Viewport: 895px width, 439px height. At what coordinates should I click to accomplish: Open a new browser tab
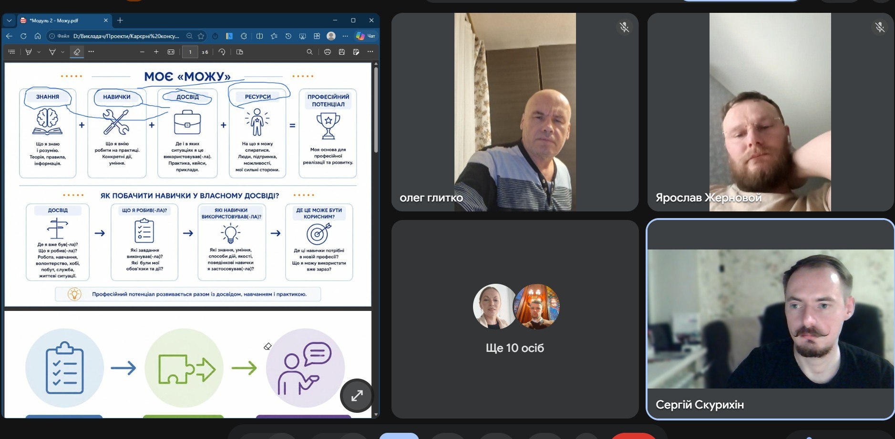[x=120, y=20]
